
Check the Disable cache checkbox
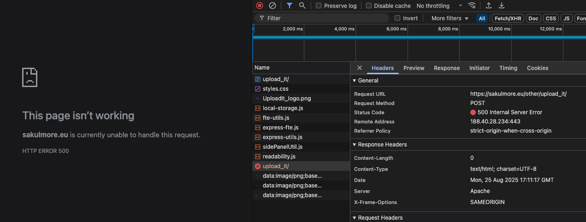pos(369,6)
